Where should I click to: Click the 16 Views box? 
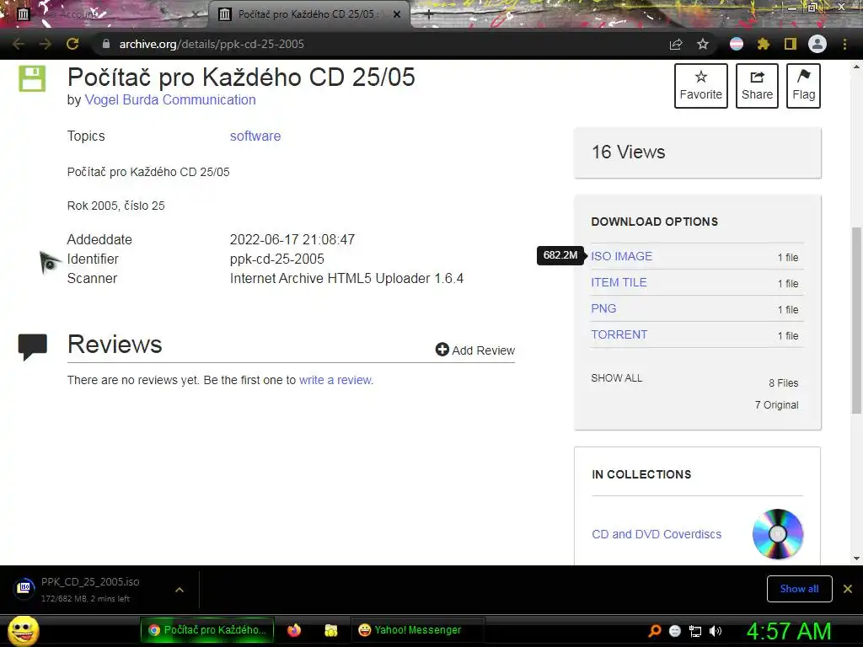tap(697, 152)
